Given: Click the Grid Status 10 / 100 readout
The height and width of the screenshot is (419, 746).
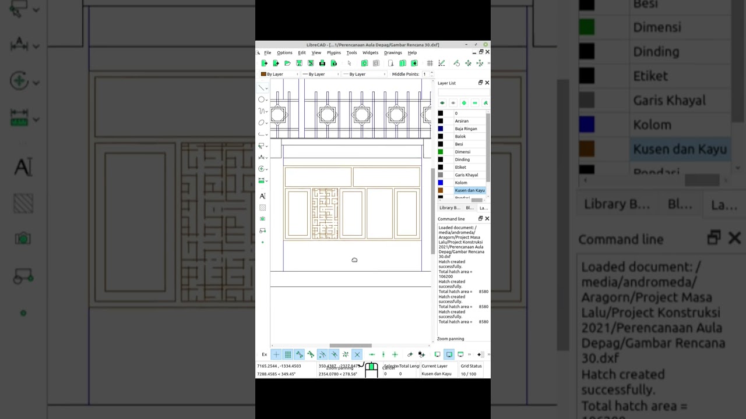Looking at the screenshot, I should tap(469, 374).
